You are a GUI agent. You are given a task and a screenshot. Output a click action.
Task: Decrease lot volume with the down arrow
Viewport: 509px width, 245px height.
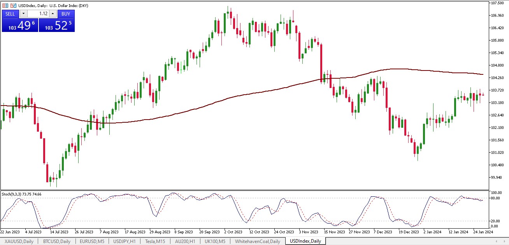pos(23,14)
